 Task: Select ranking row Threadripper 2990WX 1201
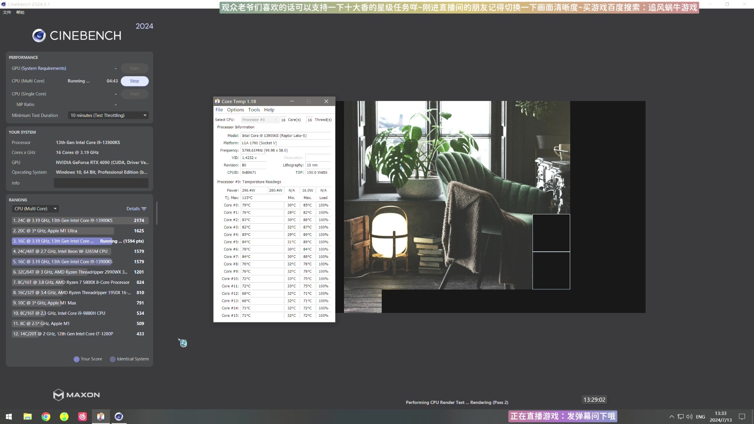pos(80,272)
